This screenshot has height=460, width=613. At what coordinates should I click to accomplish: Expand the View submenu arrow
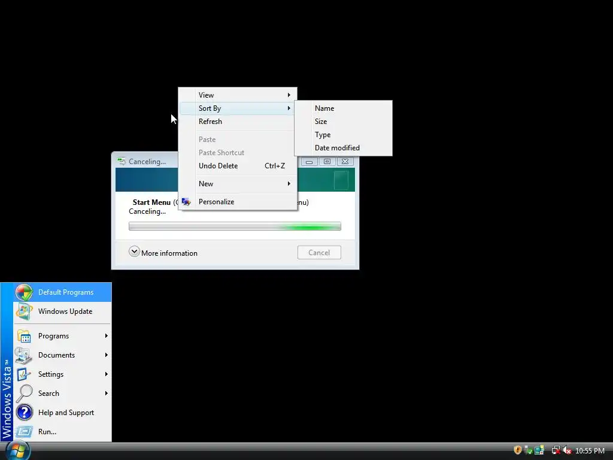point(289,95)
